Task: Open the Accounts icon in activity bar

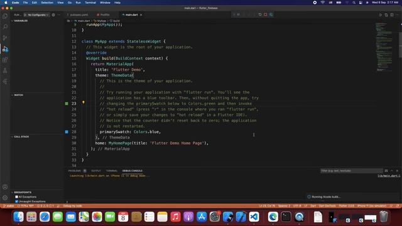Action: click(5, 187)
